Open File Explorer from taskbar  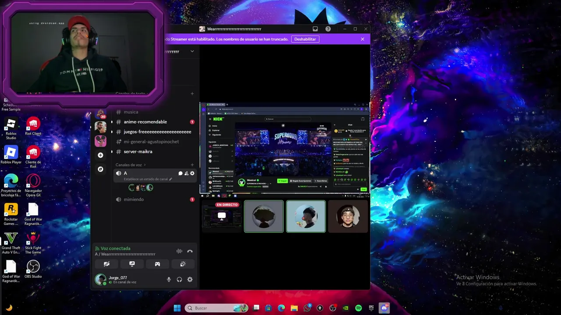[x=294, y=308]
